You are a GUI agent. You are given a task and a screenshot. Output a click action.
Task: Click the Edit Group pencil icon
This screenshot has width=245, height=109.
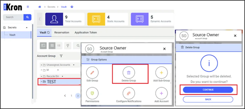click(x=92, y=73)
